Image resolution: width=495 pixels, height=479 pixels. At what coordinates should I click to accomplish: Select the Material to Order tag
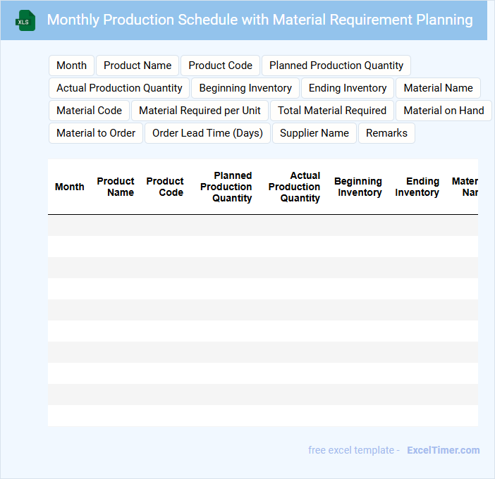[x=96, y=133]
